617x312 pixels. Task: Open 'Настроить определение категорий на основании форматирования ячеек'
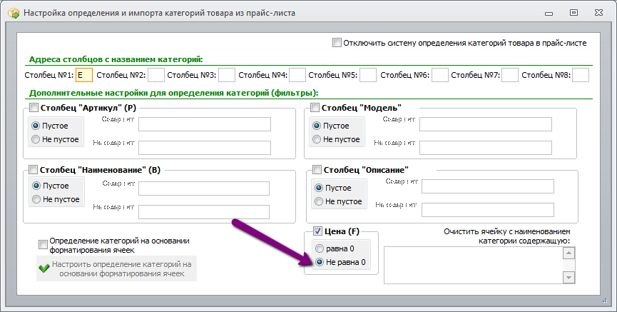[116, 269]
